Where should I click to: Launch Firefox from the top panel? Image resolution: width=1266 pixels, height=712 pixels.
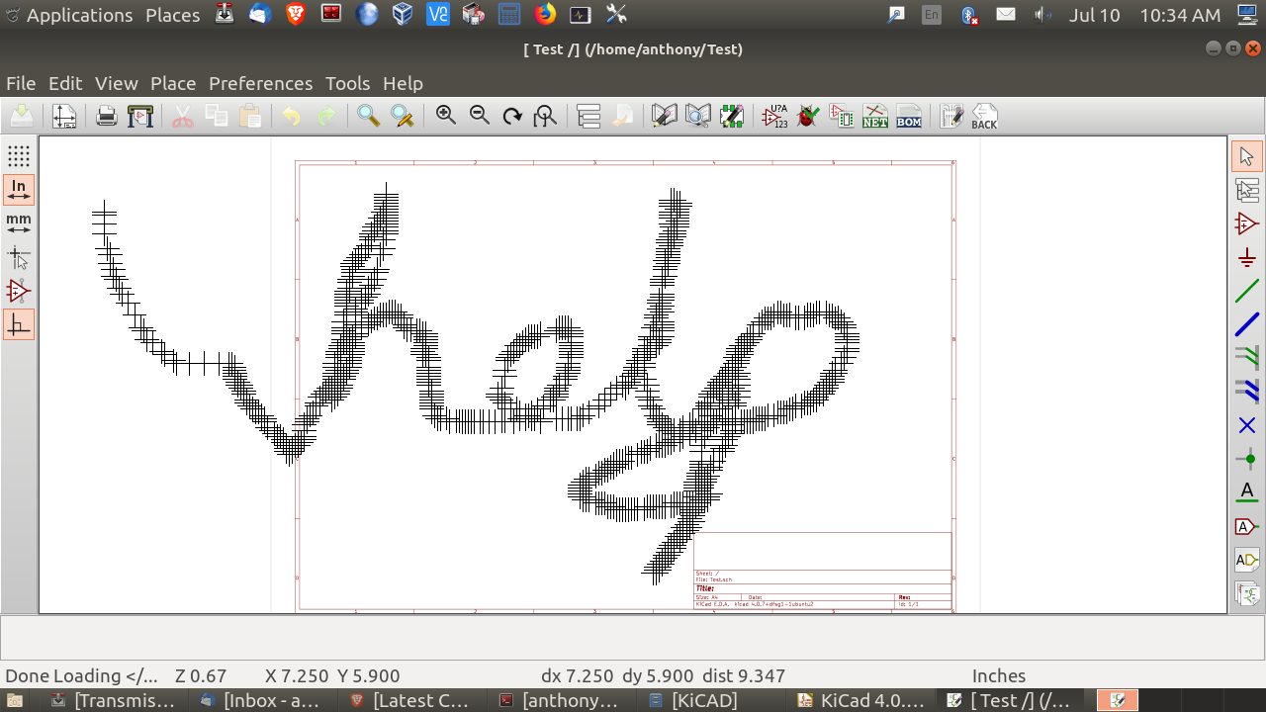tap(545, 14)
